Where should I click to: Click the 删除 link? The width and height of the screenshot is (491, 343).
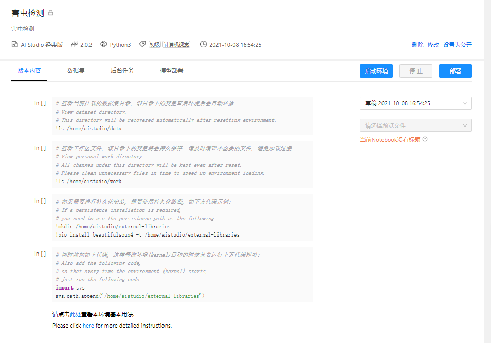pos(417,45)
